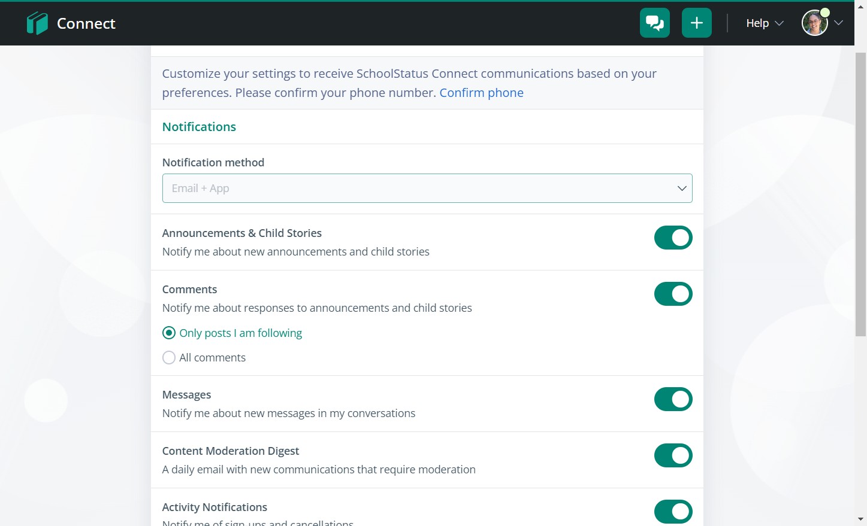Open the Help menu

click(x=764, y=23)
